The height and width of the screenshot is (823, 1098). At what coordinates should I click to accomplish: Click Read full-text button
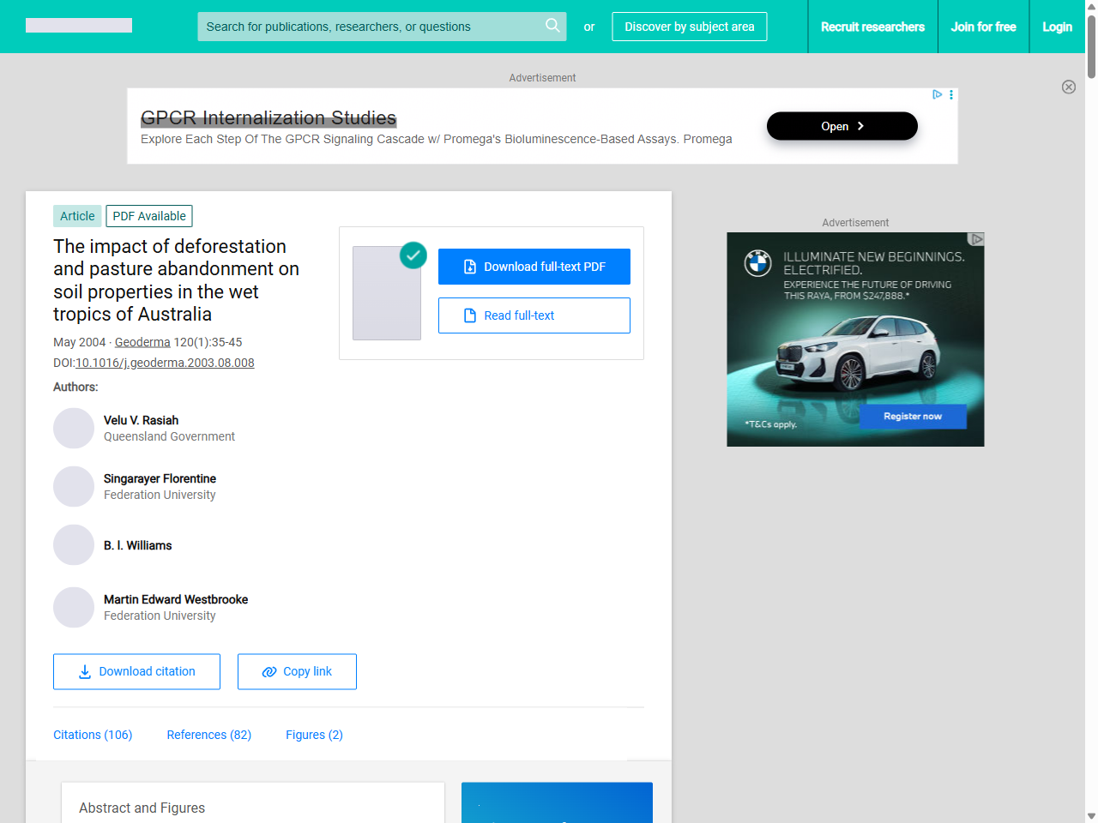pyautogui.click(x=534, y=315)
